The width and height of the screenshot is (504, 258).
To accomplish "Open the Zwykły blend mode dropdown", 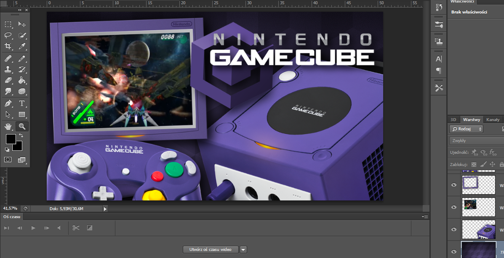I will pyautogui.click(x=477, y=140).
